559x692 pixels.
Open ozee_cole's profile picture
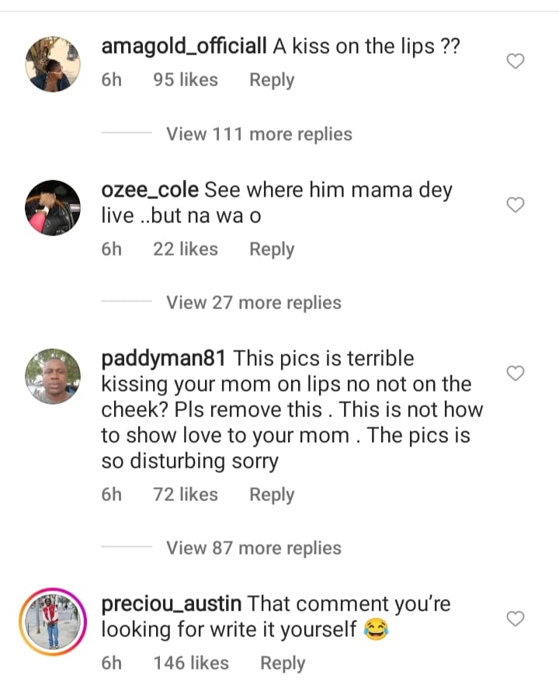(53, 207)
